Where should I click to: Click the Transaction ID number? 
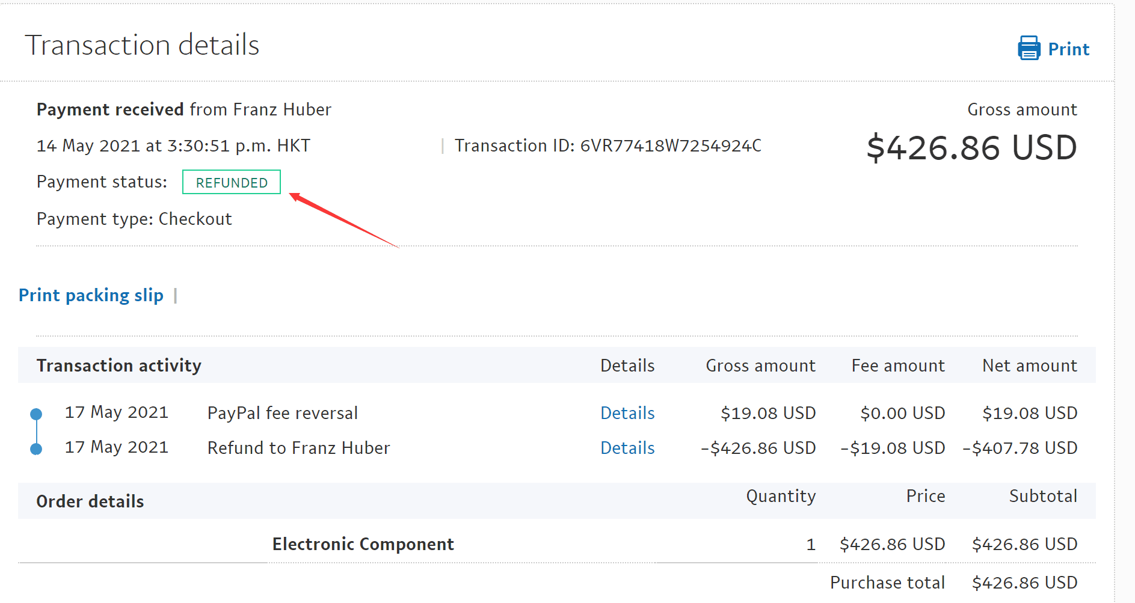670,145
